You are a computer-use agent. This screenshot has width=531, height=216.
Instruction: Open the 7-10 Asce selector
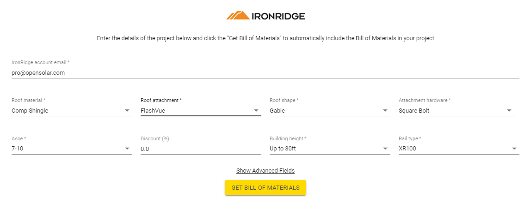(x=72, y=149)
